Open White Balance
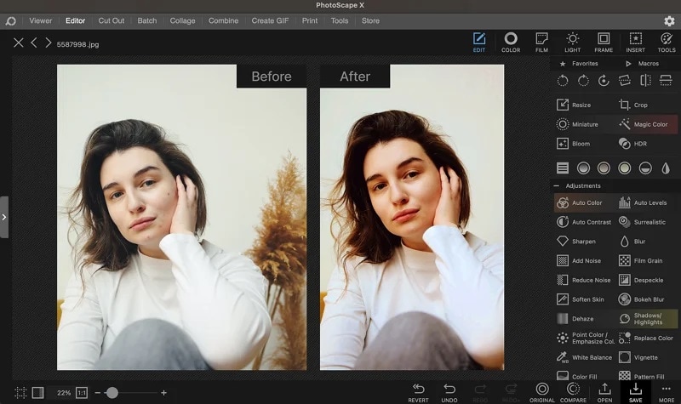The image size is (681, 404). coord(584,357)
